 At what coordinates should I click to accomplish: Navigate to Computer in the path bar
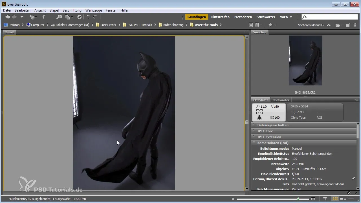pos(35,25)
